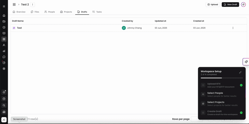This screenshot has height=124, width=249.
Task: Open the circled checkmark sidebar icon
Action: pyautogui.click(x=4, y=27)
